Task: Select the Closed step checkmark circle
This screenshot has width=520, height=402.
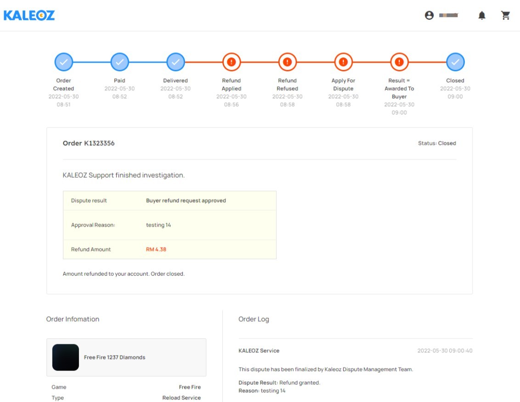Action: point(455,62)
